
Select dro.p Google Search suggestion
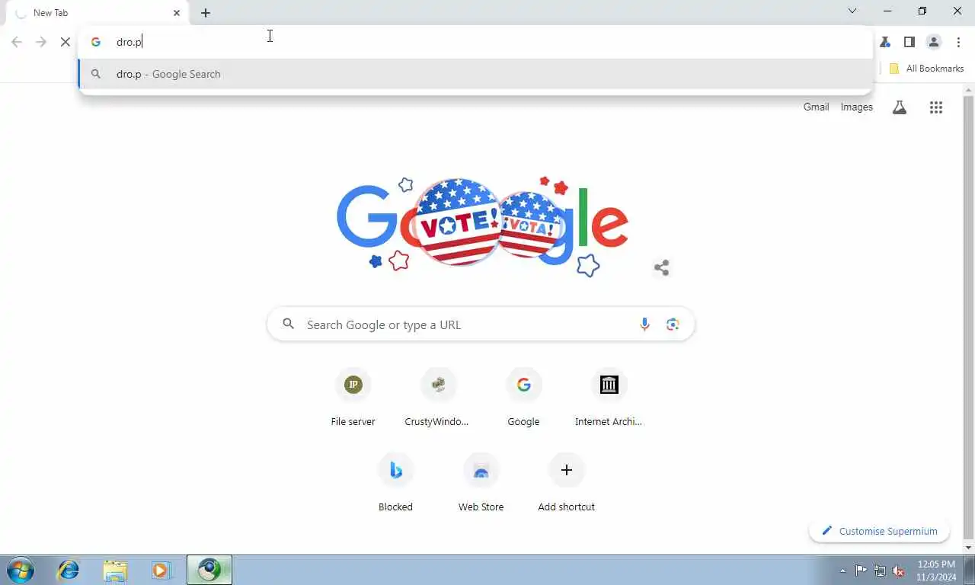pos(475,74)
